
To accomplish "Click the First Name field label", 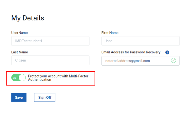I will (110, 33).
